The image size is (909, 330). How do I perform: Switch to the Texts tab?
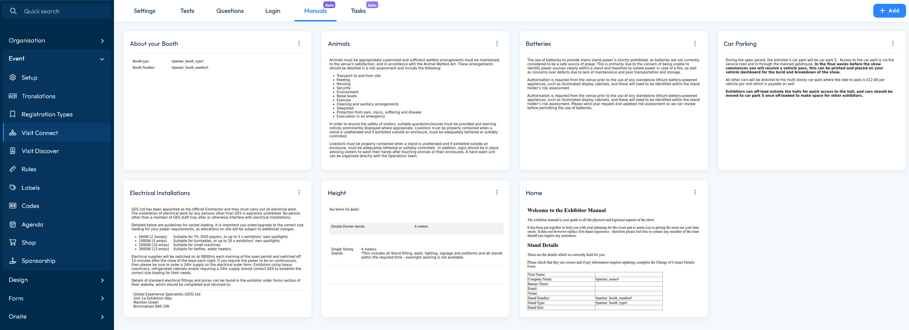tap(187, 11)
